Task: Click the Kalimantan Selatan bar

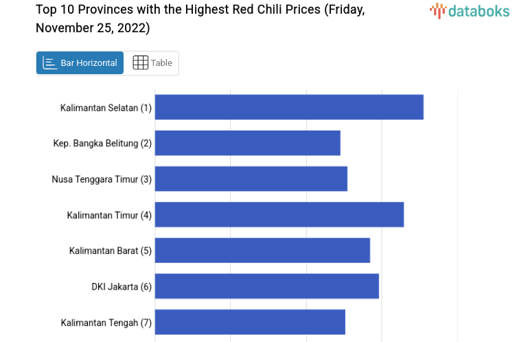Action: [289, 107]
